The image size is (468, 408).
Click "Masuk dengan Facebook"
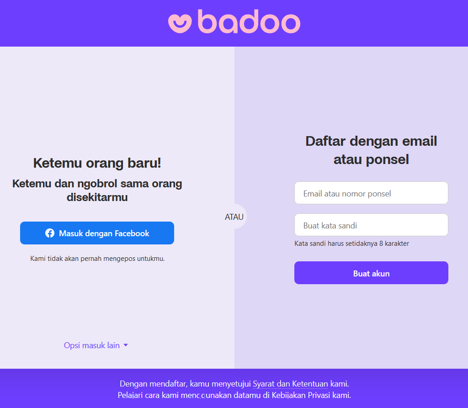point(97,233)
